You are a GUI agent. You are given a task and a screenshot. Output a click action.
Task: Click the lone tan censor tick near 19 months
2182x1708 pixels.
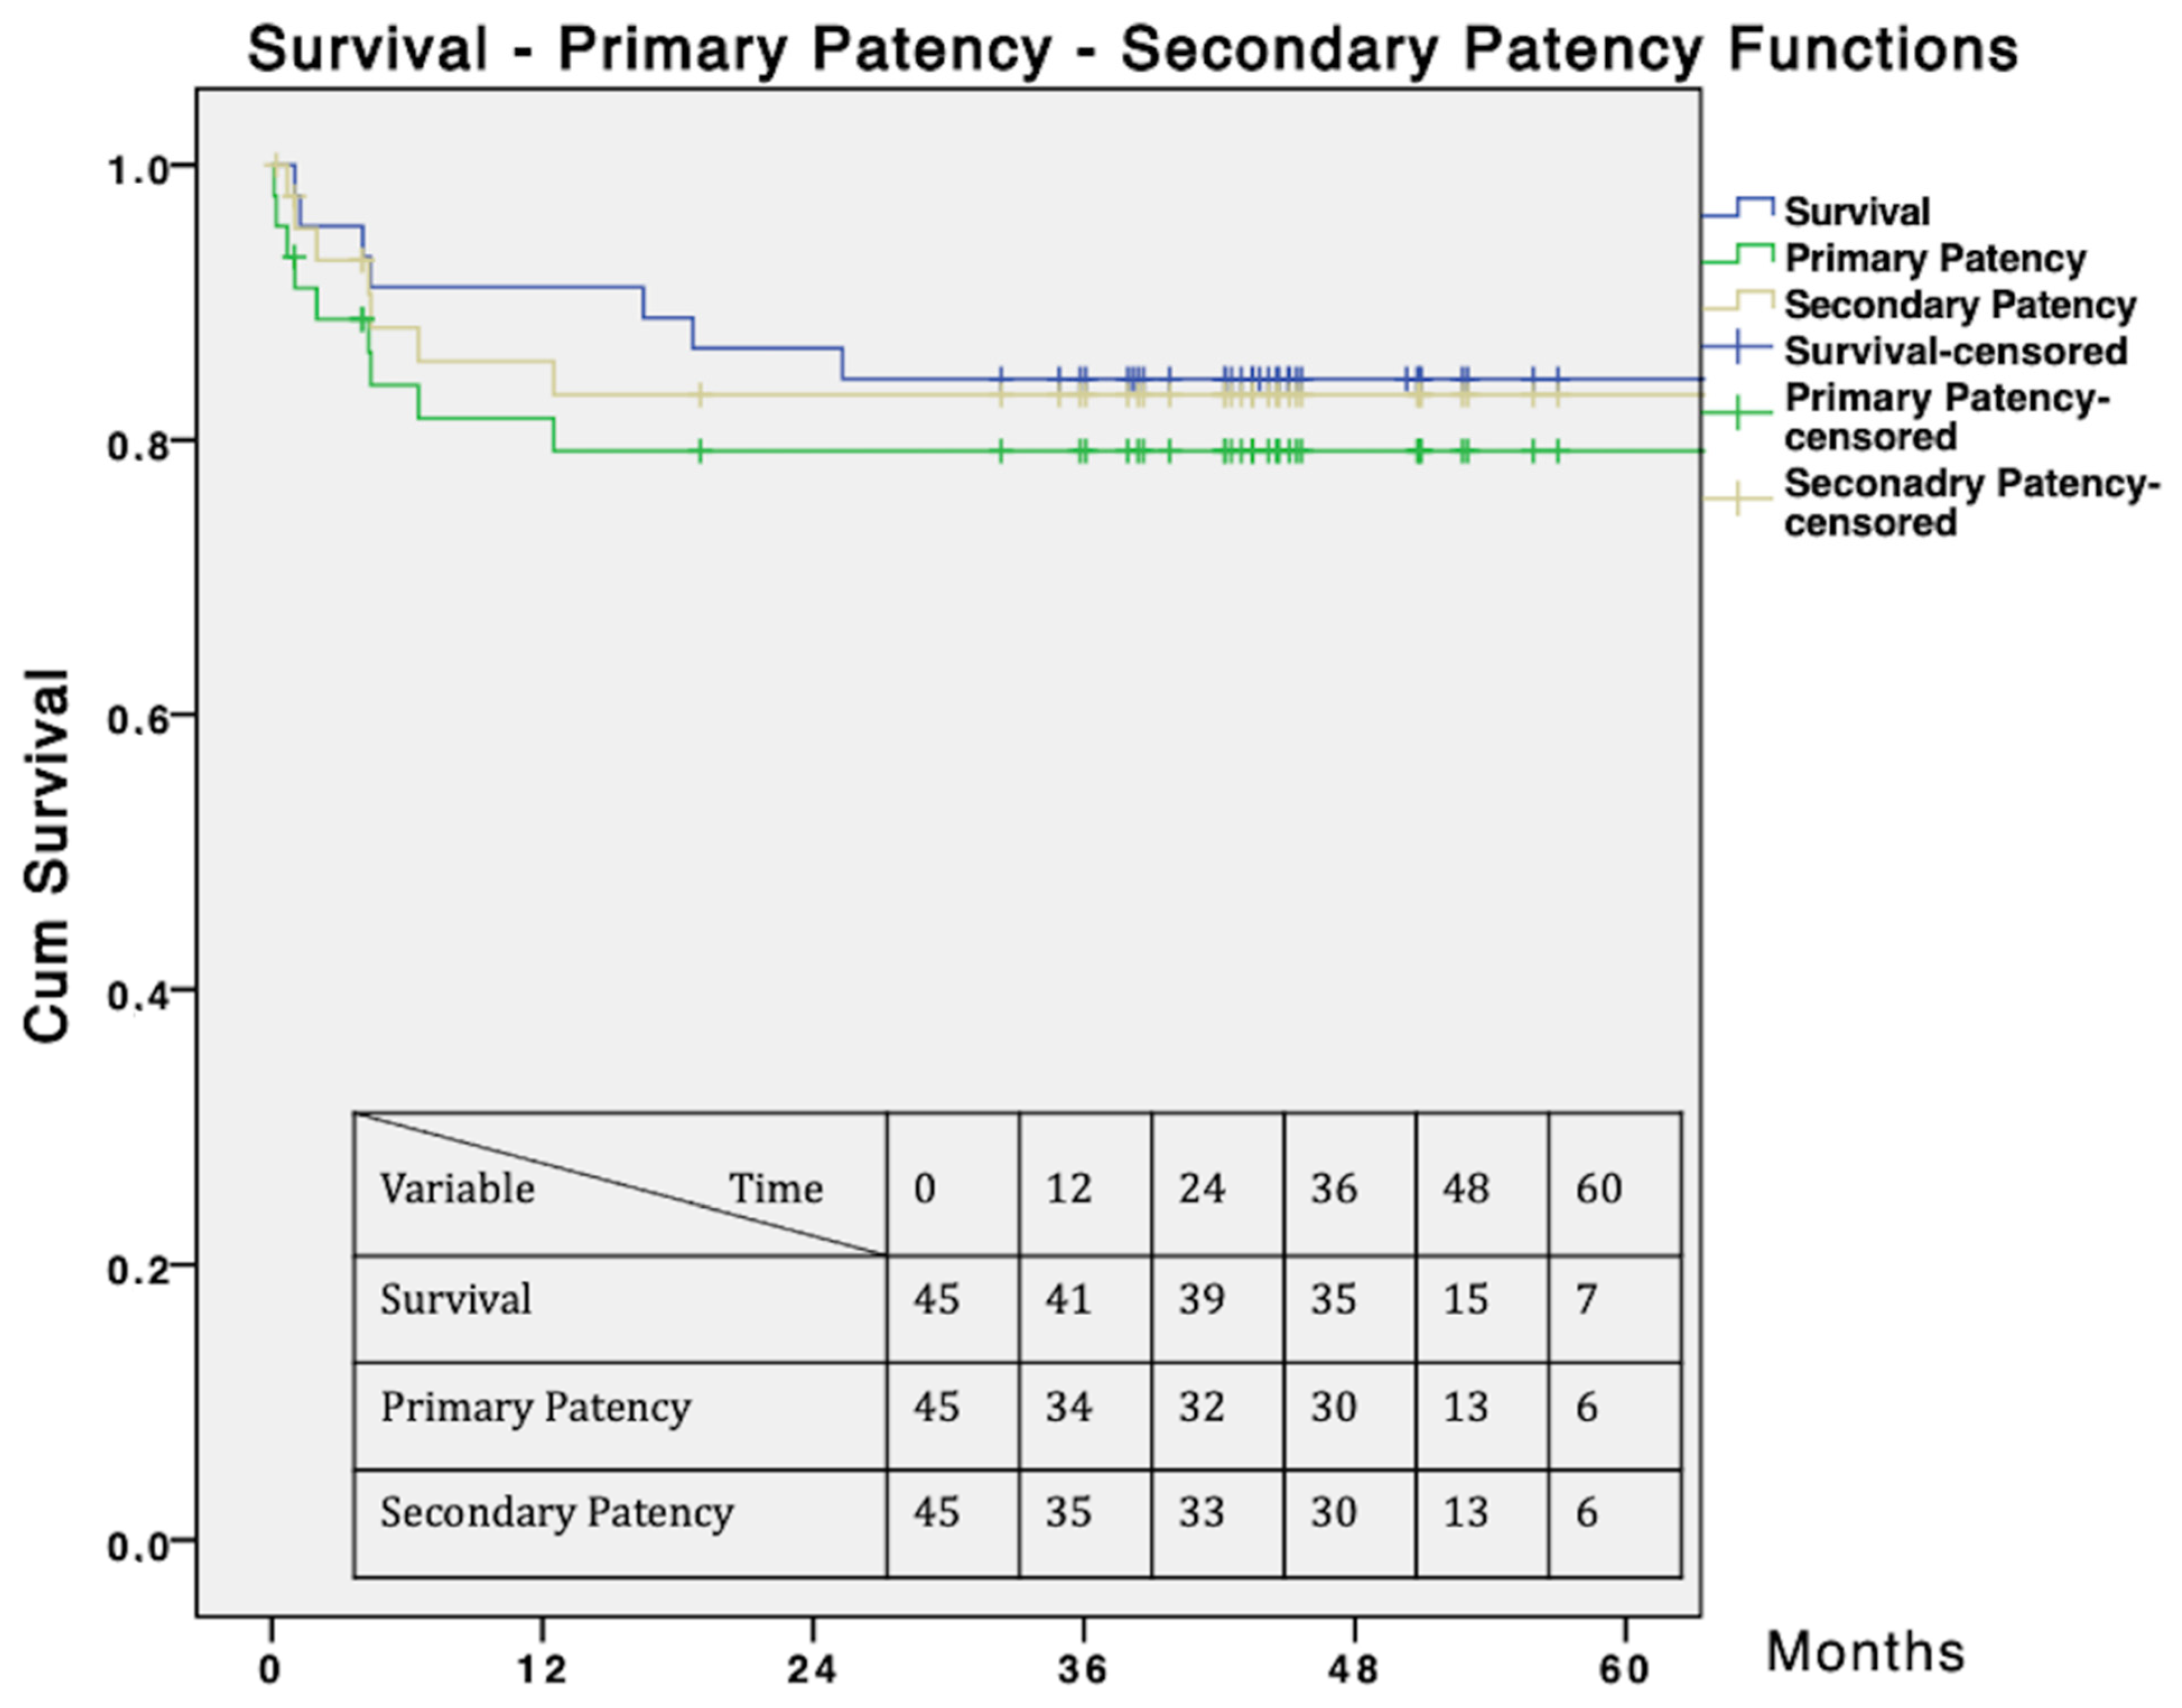pos(700,395)
